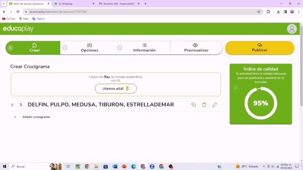Edit crossword 1 with pencil icon
Screen dimensions: 303x170
(214, 105)
